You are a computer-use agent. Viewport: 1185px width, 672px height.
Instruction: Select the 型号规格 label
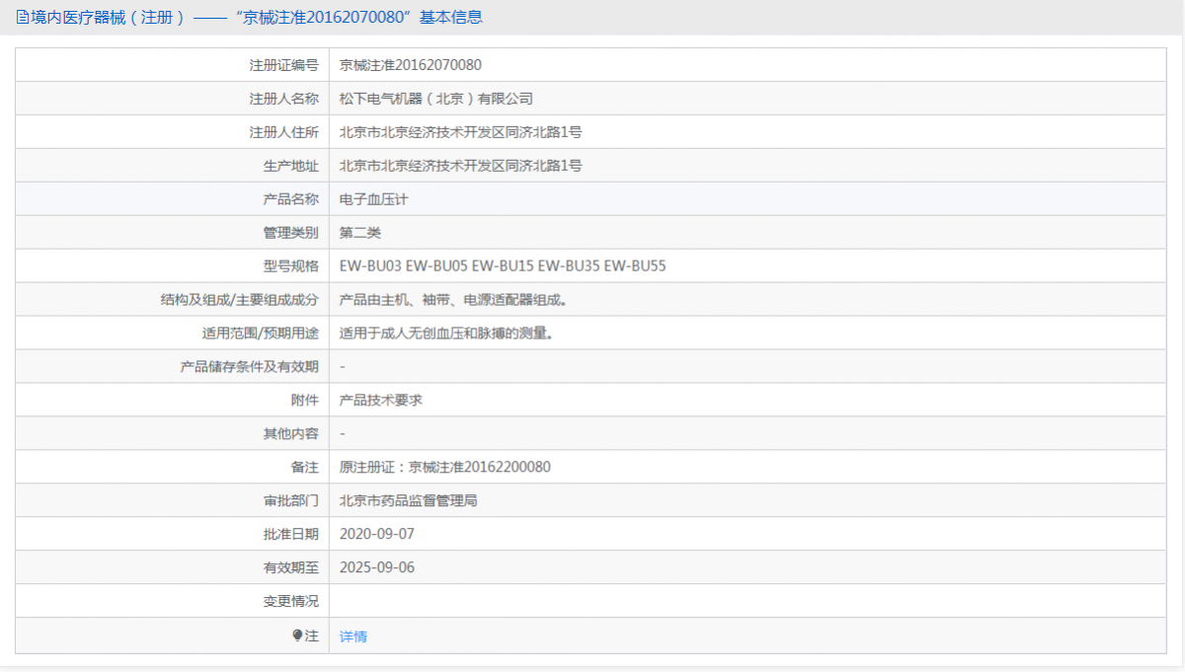click(x=291, y=266)
